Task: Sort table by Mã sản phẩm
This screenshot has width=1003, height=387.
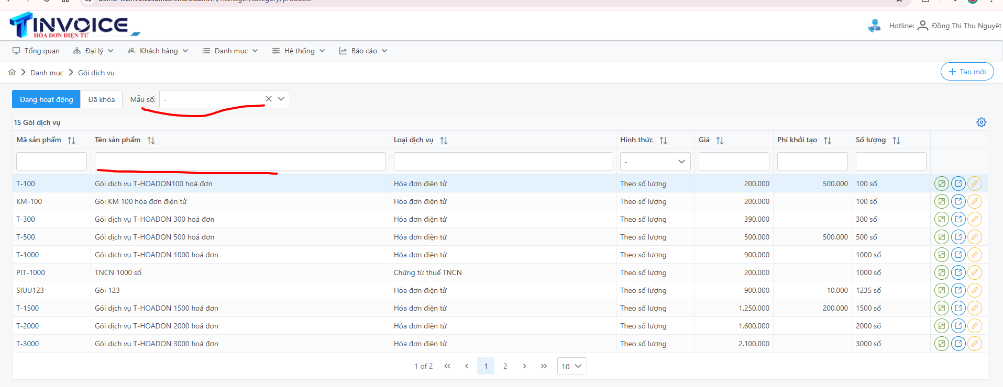Action: tap(72, 140)
